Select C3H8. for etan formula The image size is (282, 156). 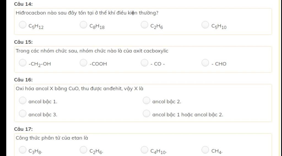click(23, 150)
